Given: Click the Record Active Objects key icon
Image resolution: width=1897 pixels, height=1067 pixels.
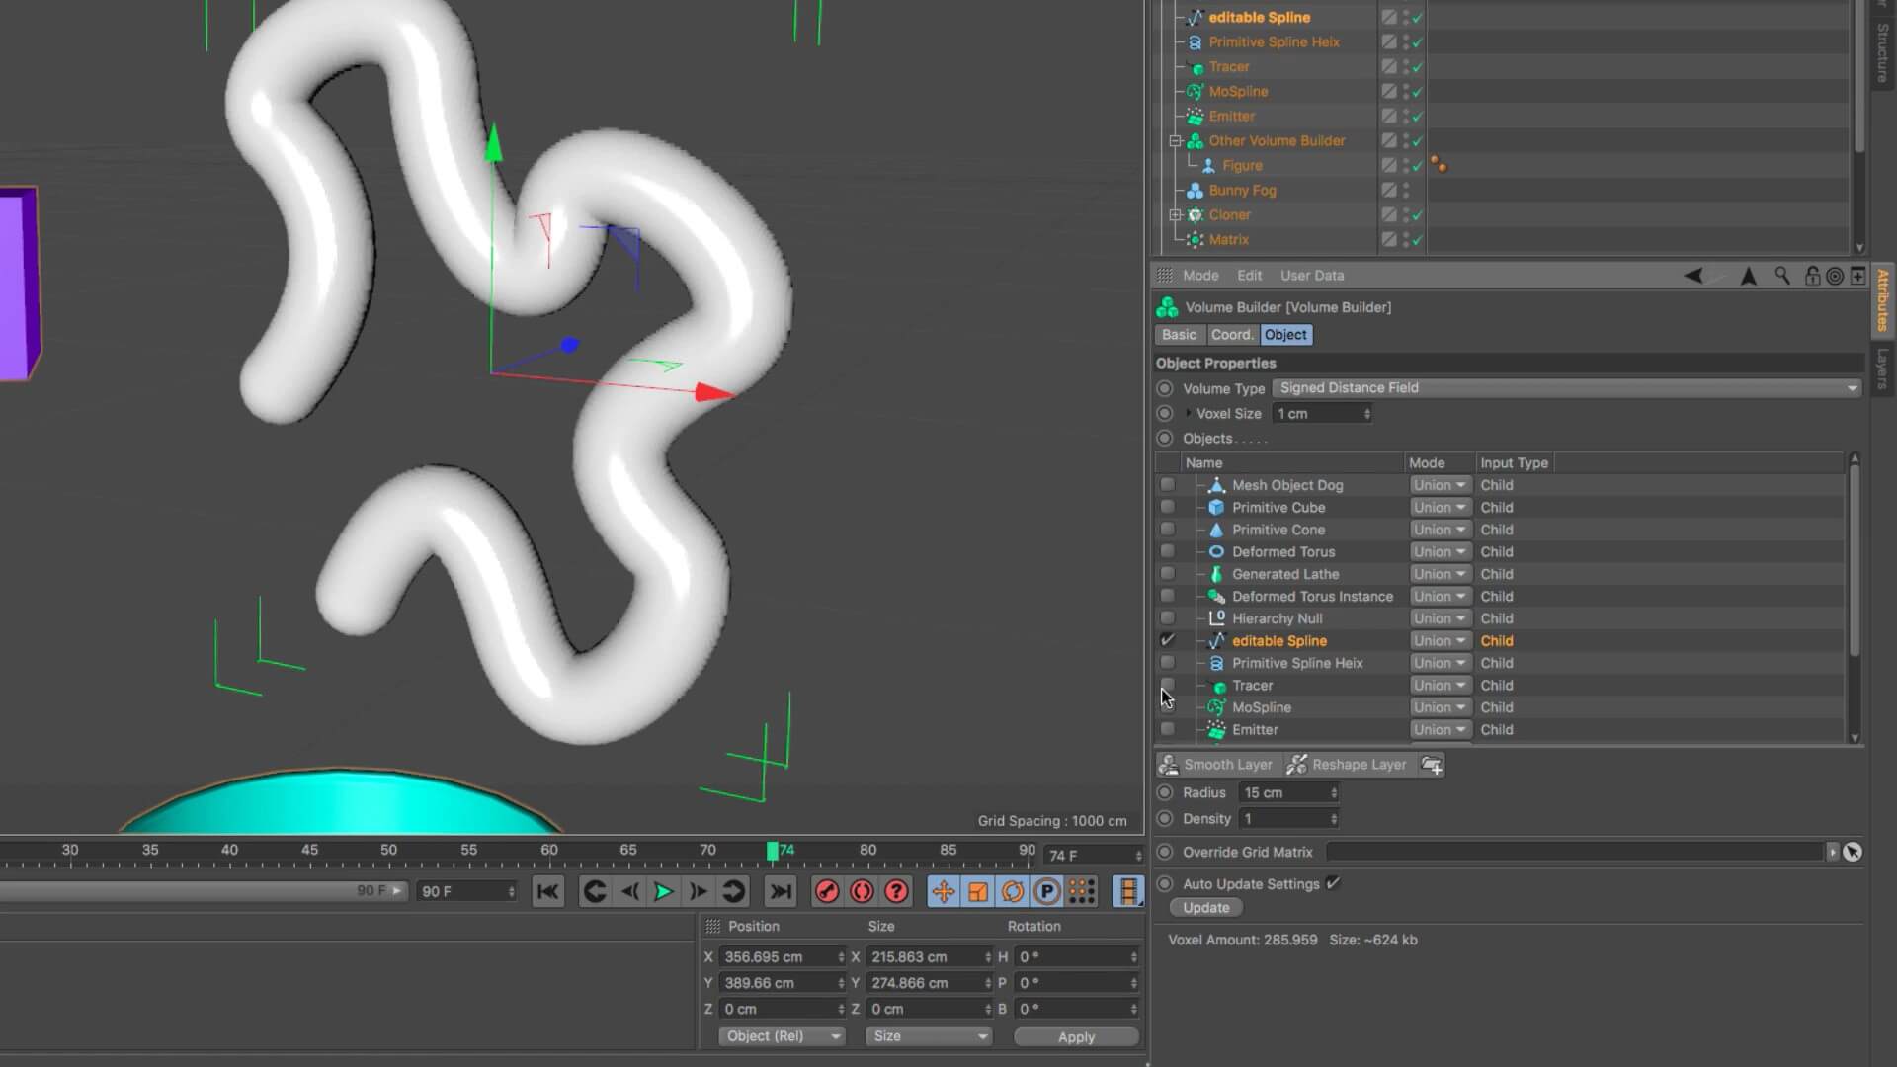Looking at the screenshot, I should click(x=827, y=892).
